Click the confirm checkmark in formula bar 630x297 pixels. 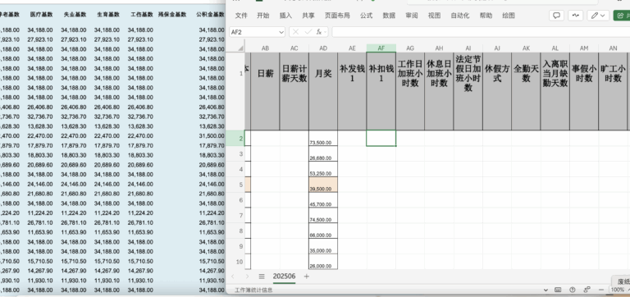[308, 32]
